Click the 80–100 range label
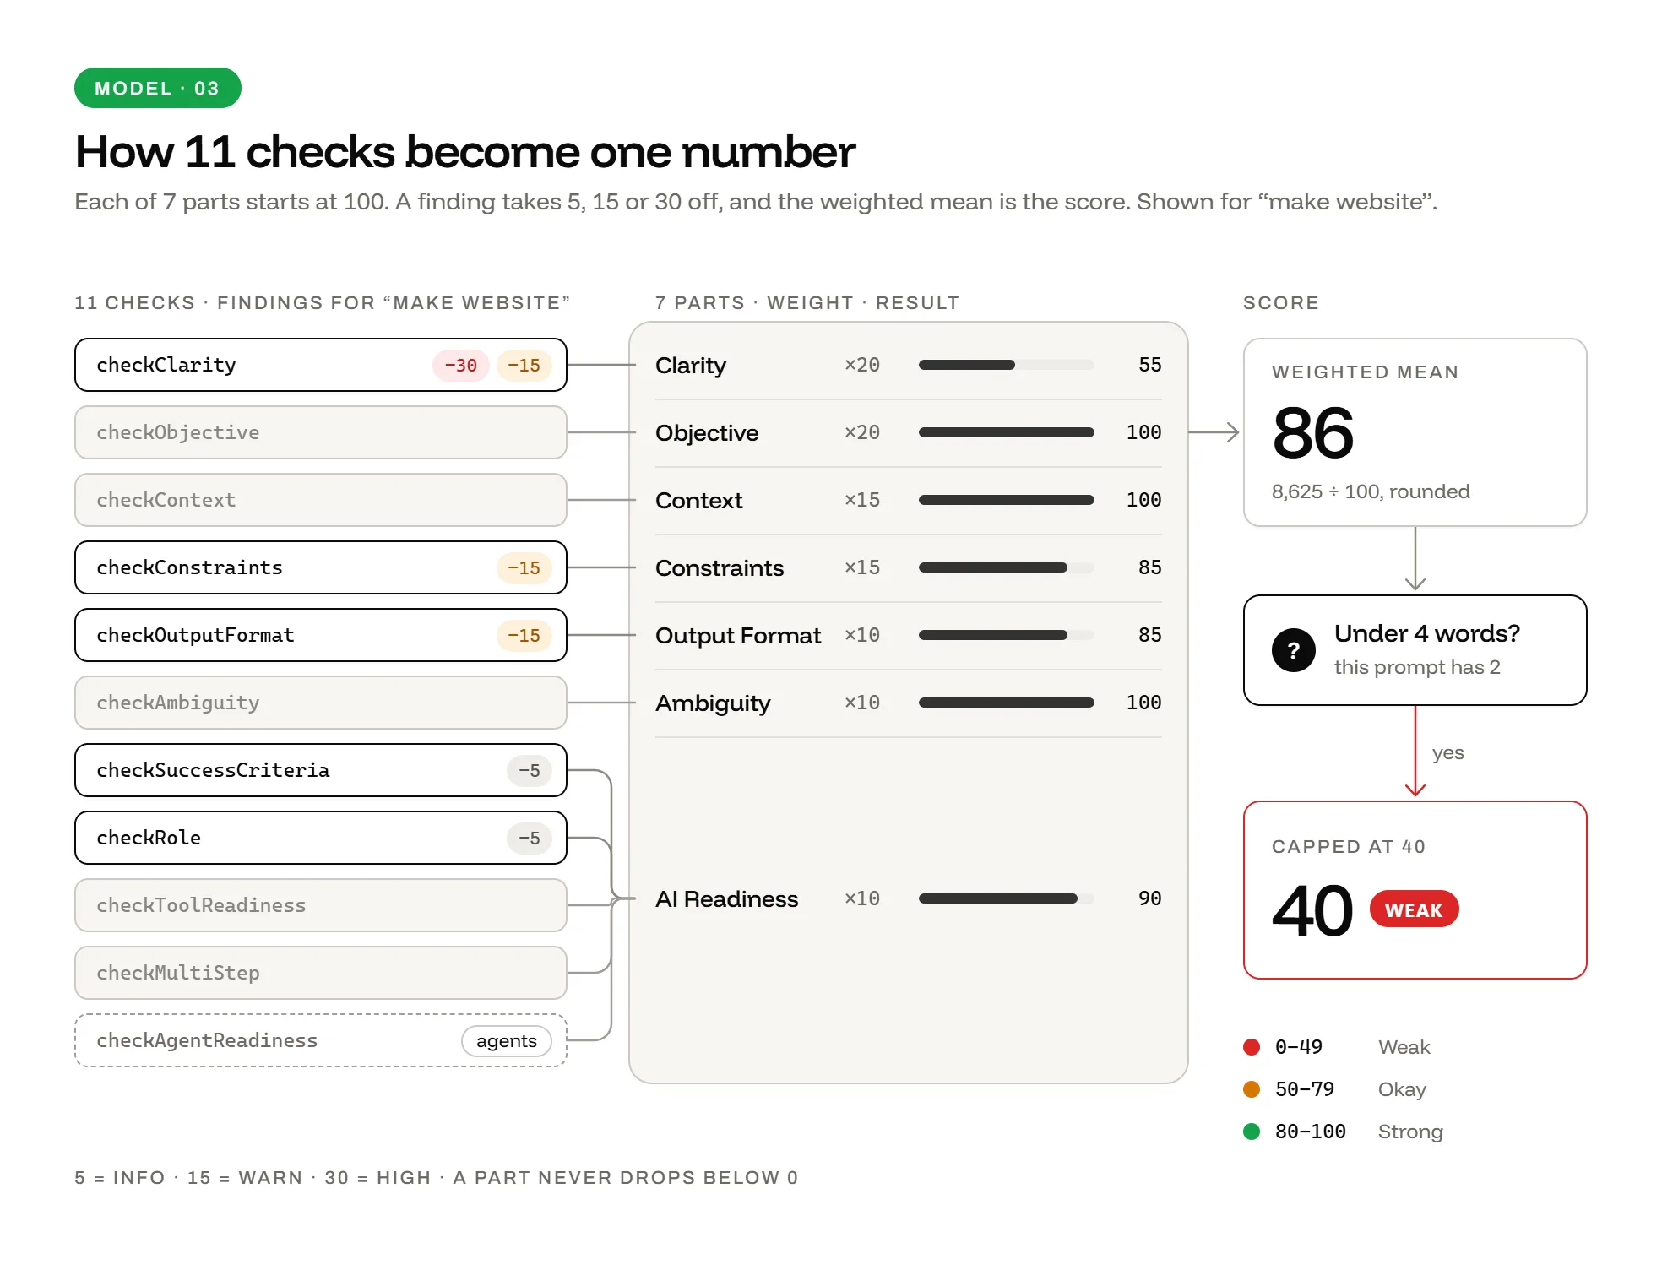The height and width of the screenshot is (1270, 1662). (x=1311, y=1132)
